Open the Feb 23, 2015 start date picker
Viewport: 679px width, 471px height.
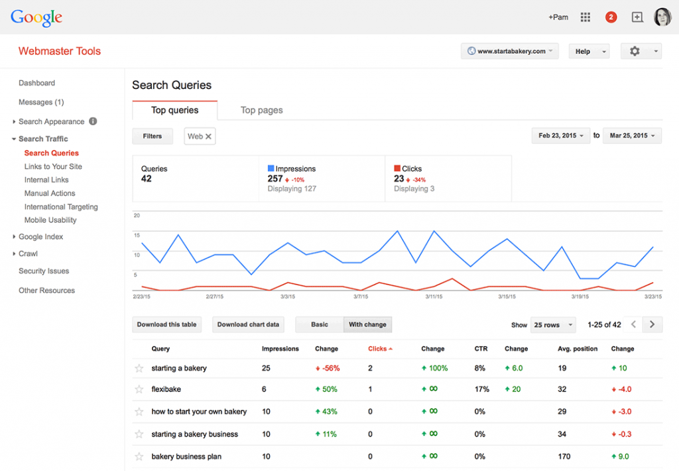561,135
